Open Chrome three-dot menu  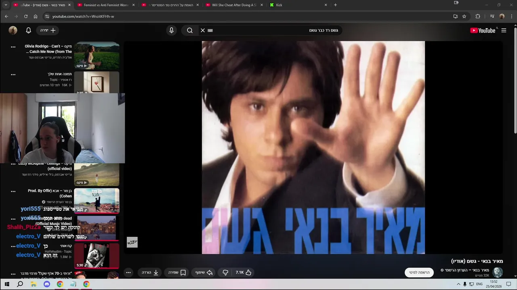point(512,17)
